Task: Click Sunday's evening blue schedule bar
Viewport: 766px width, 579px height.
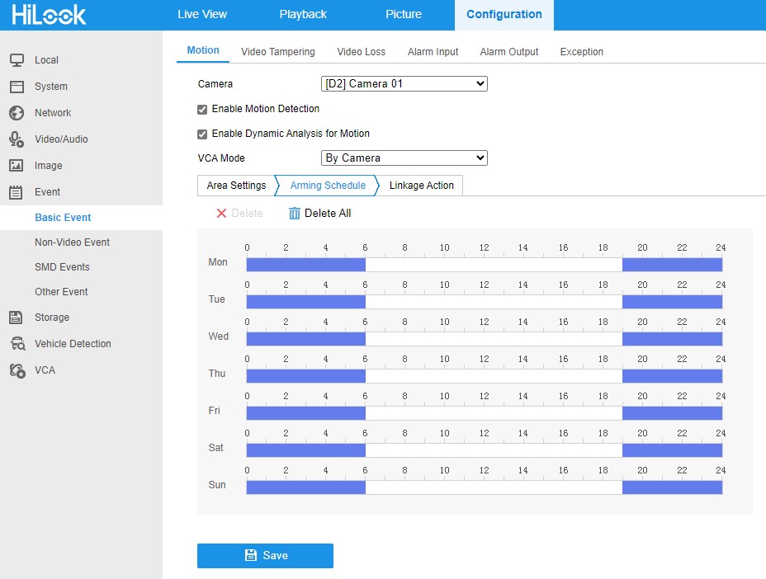Action: (672, 487)
